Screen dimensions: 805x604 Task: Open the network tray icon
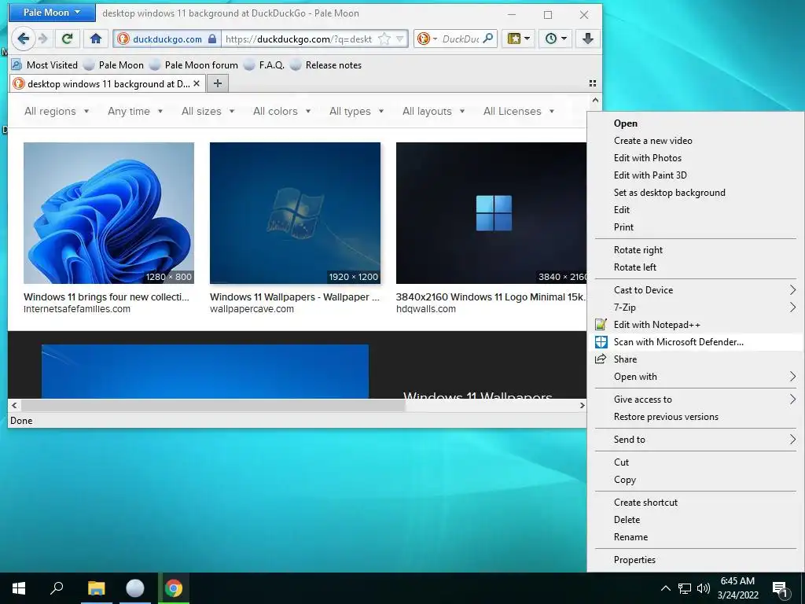pyautogui.click(x=685, y=588)
